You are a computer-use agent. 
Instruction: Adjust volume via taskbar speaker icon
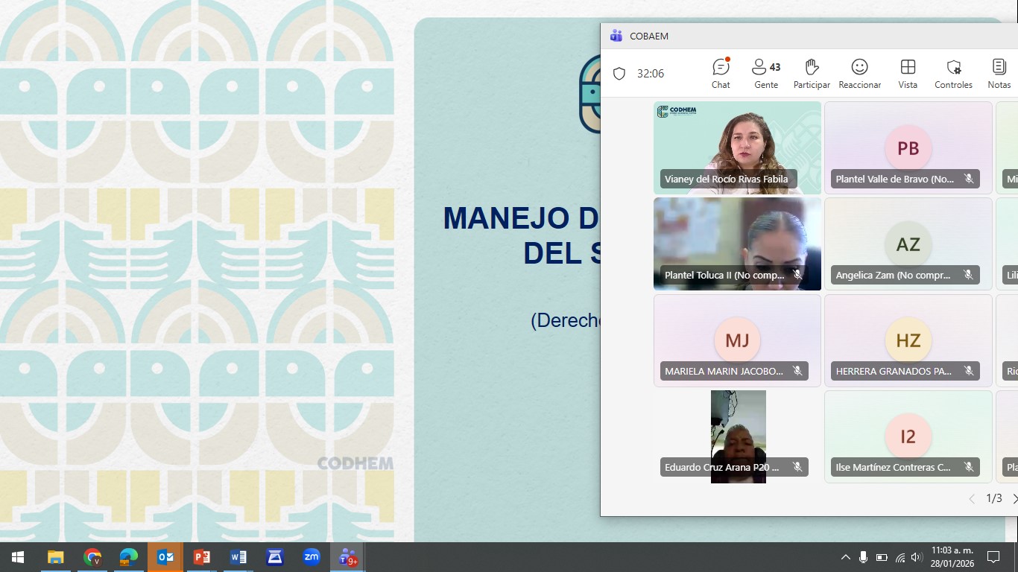[x=917, y=557]
